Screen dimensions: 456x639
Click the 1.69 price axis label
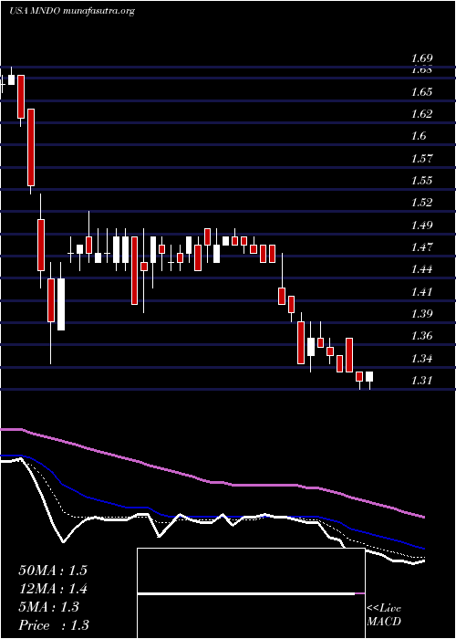421,59
